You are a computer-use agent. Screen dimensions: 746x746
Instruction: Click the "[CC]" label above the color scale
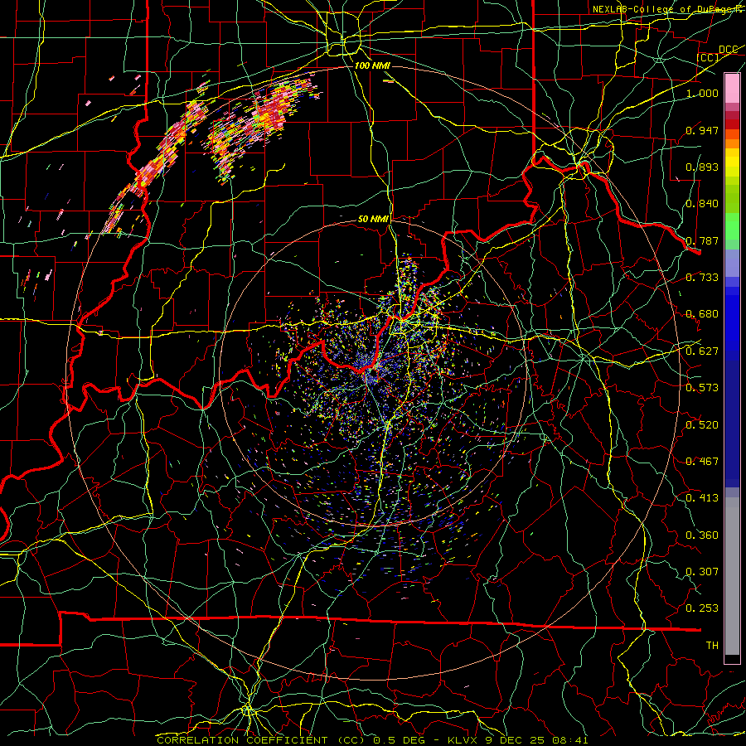708,57
